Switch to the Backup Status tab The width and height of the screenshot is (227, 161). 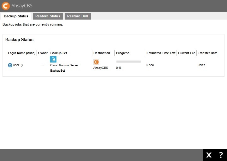(16, 16)
